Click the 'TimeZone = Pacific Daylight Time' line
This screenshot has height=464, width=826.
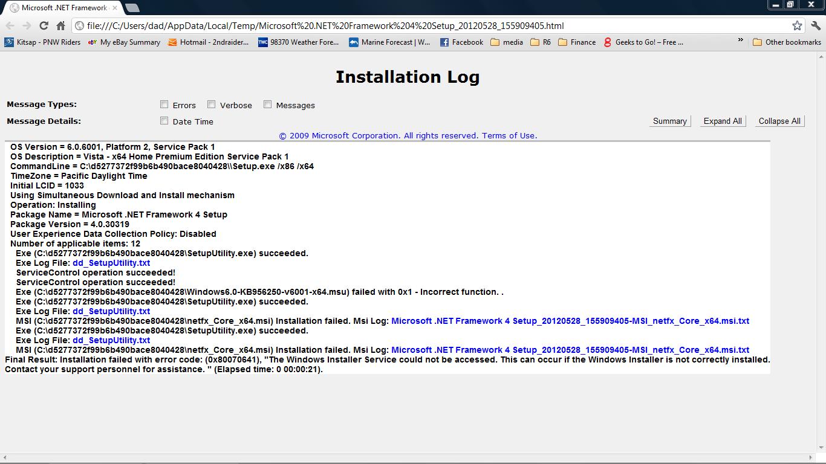tap(79, 176)
